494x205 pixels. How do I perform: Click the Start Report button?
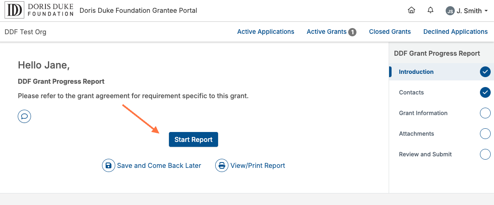click(x=193, y=139)
